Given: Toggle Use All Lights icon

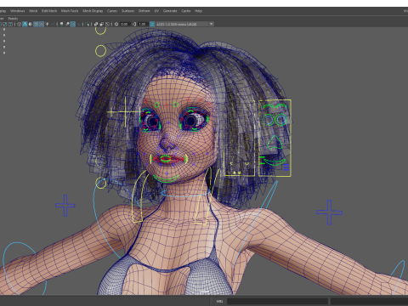Looking at the screenshot, I should pyautogui.click(x=47, y=24).
